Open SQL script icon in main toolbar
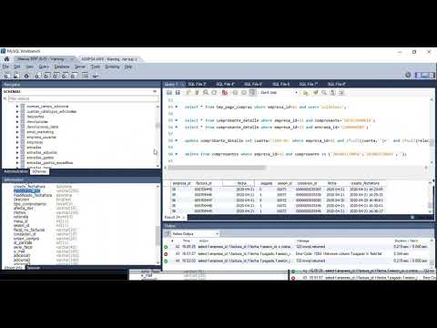This screenshot has width=437, height=328. point(16,76)
